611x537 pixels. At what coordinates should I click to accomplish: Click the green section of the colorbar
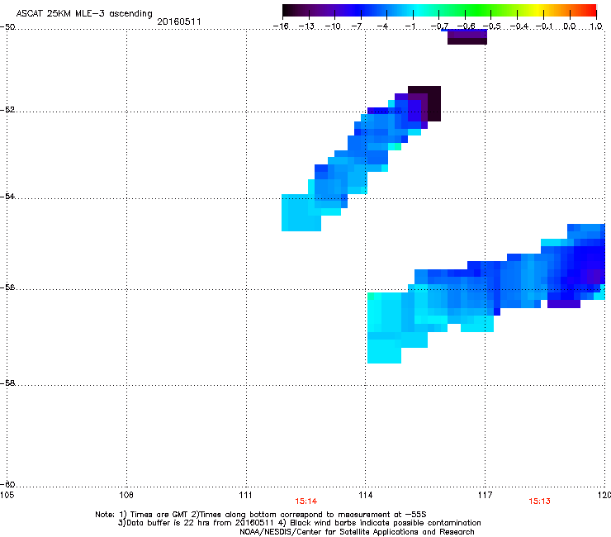pyautogui.click(x=479, y=11)
